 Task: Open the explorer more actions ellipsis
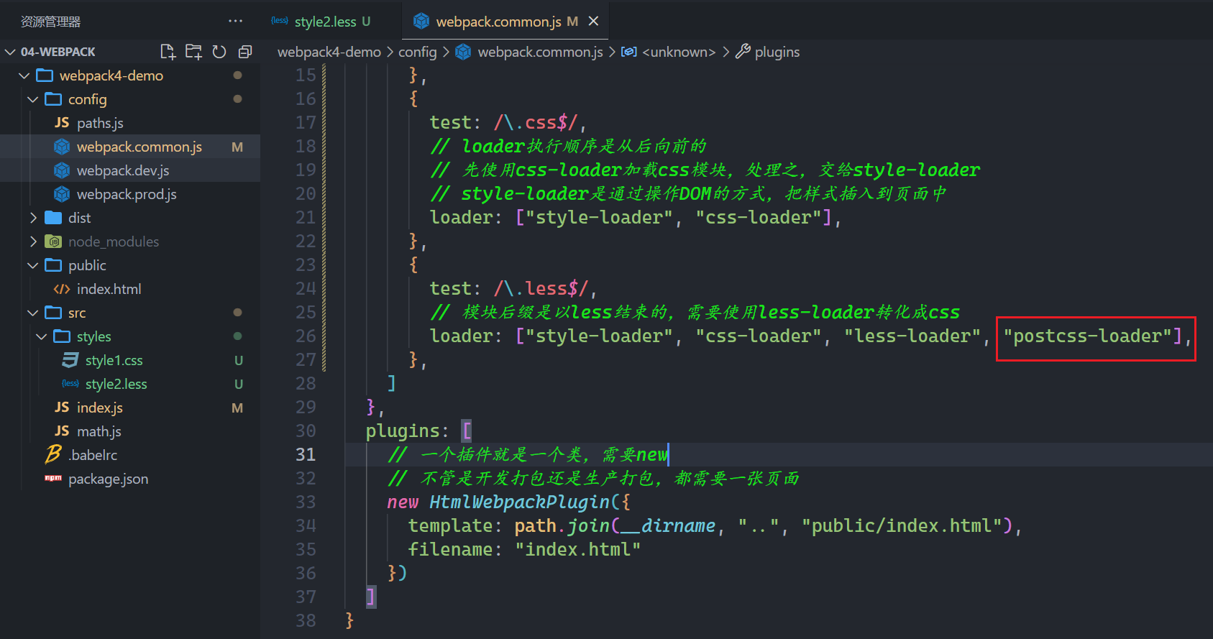235,22
